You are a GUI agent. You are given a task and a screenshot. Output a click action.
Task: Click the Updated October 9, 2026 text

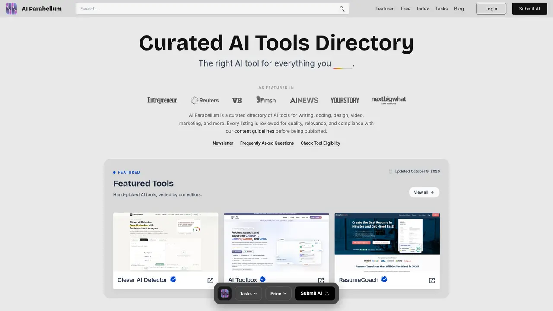417,171
